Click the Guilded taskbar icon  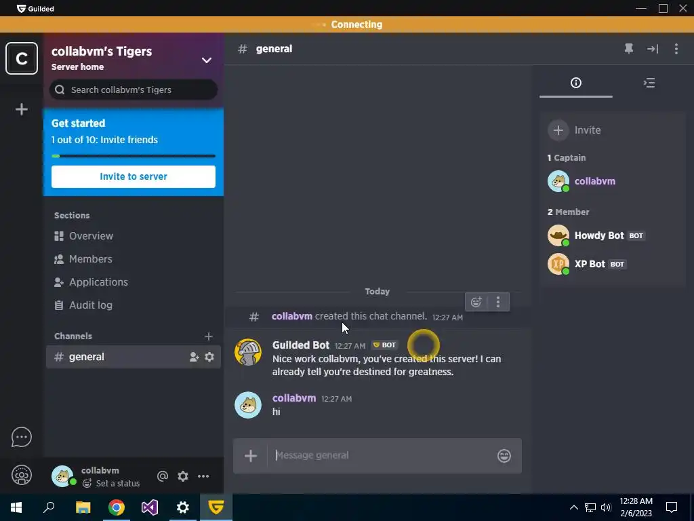[216, 507]
